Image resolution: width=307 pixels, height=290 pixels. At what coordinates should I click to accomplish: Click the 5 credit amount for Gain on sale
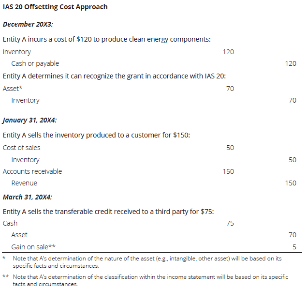click(294, 247)
